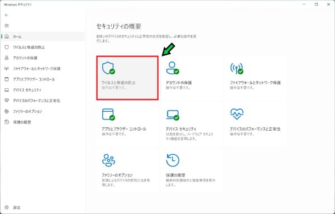Click the 保護の履歴 card title

pyautogui.click(x=175, y=175)
